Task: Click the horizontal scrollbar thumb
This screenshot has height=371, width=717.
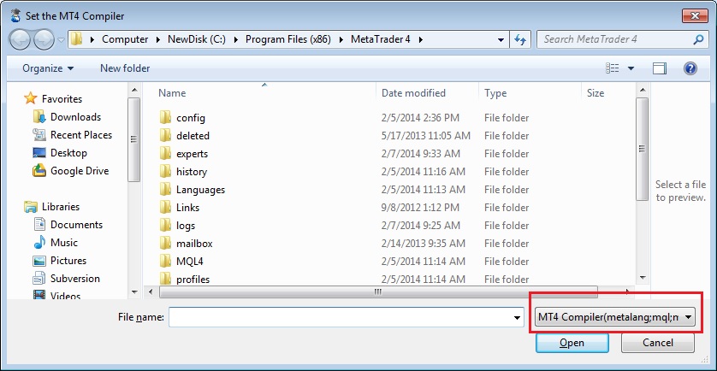Action: [x=378, y=291]
